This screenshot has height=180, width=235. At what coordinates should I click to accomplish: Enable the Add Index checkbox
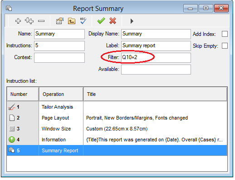(225, 34)
